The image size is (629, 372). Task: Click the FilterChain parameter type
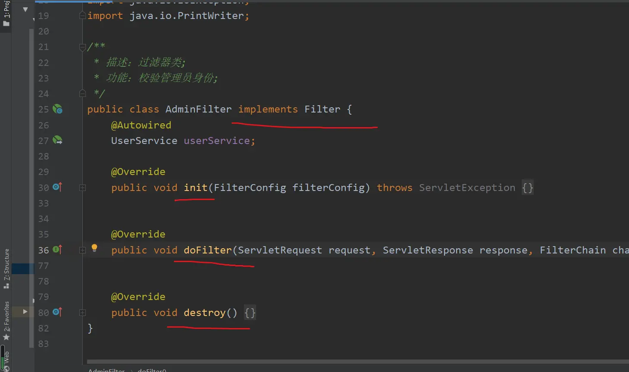click(573, 250)
